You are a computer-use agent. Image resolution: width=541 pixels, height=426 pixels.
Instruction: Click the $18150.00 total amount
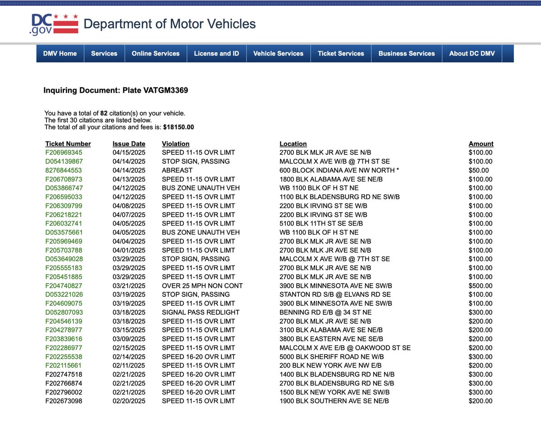[179, 127]
